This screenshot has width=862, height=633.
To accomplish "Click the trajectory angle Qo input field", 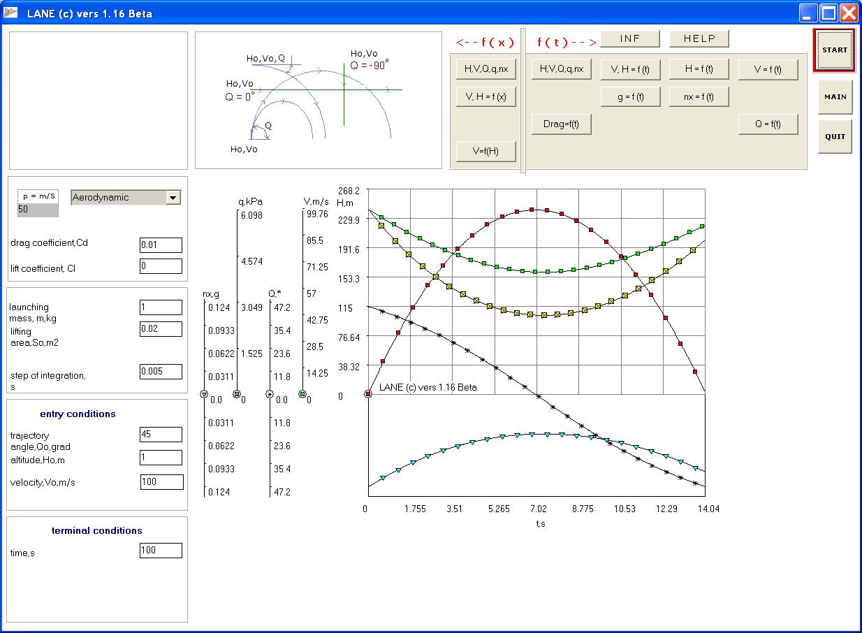I will (161, 435).
